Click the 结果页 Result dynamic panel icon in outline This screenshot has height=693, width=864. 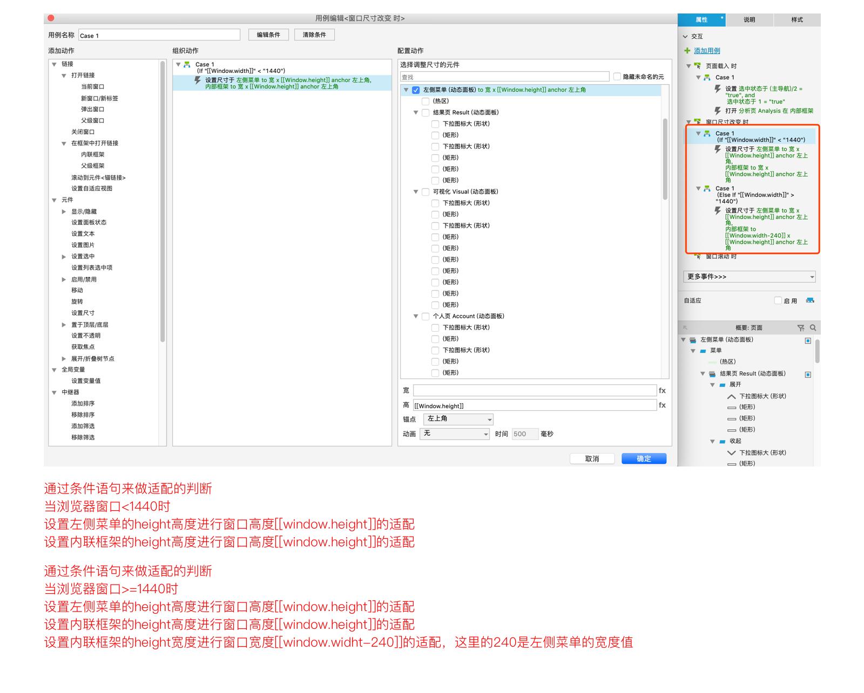[712, 374]
